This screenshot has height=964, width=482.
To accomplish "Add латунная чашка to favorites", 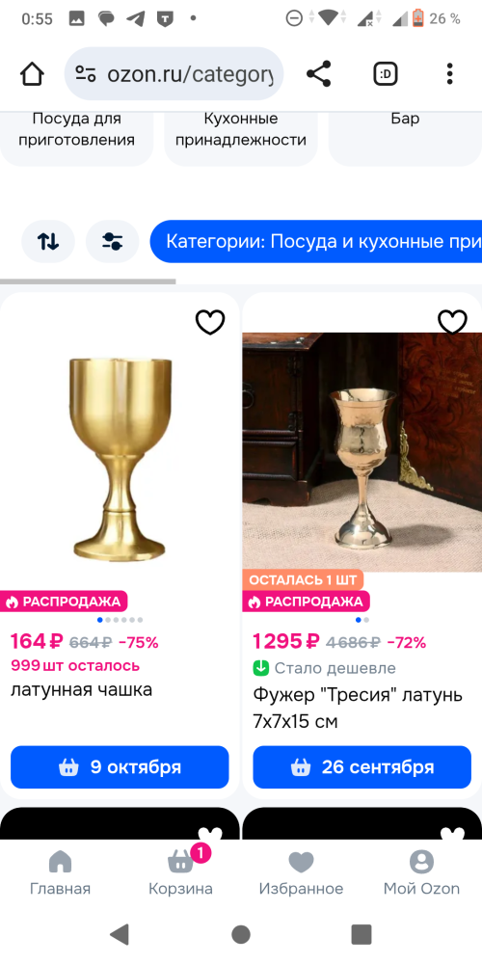I will click(210, 322).
